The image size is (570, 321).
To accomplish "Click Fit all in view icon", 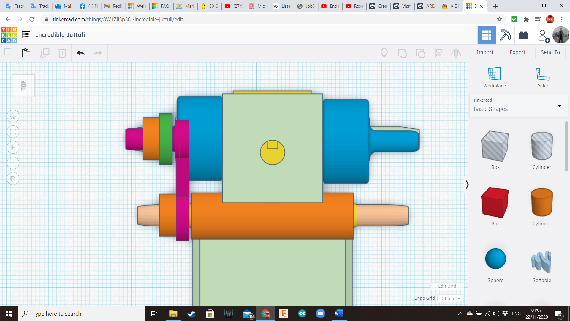I will 13,132.
